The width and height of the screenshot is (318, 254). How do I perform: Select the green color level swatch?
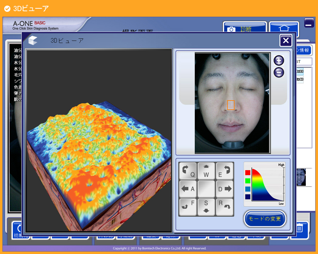click(248, 181)
